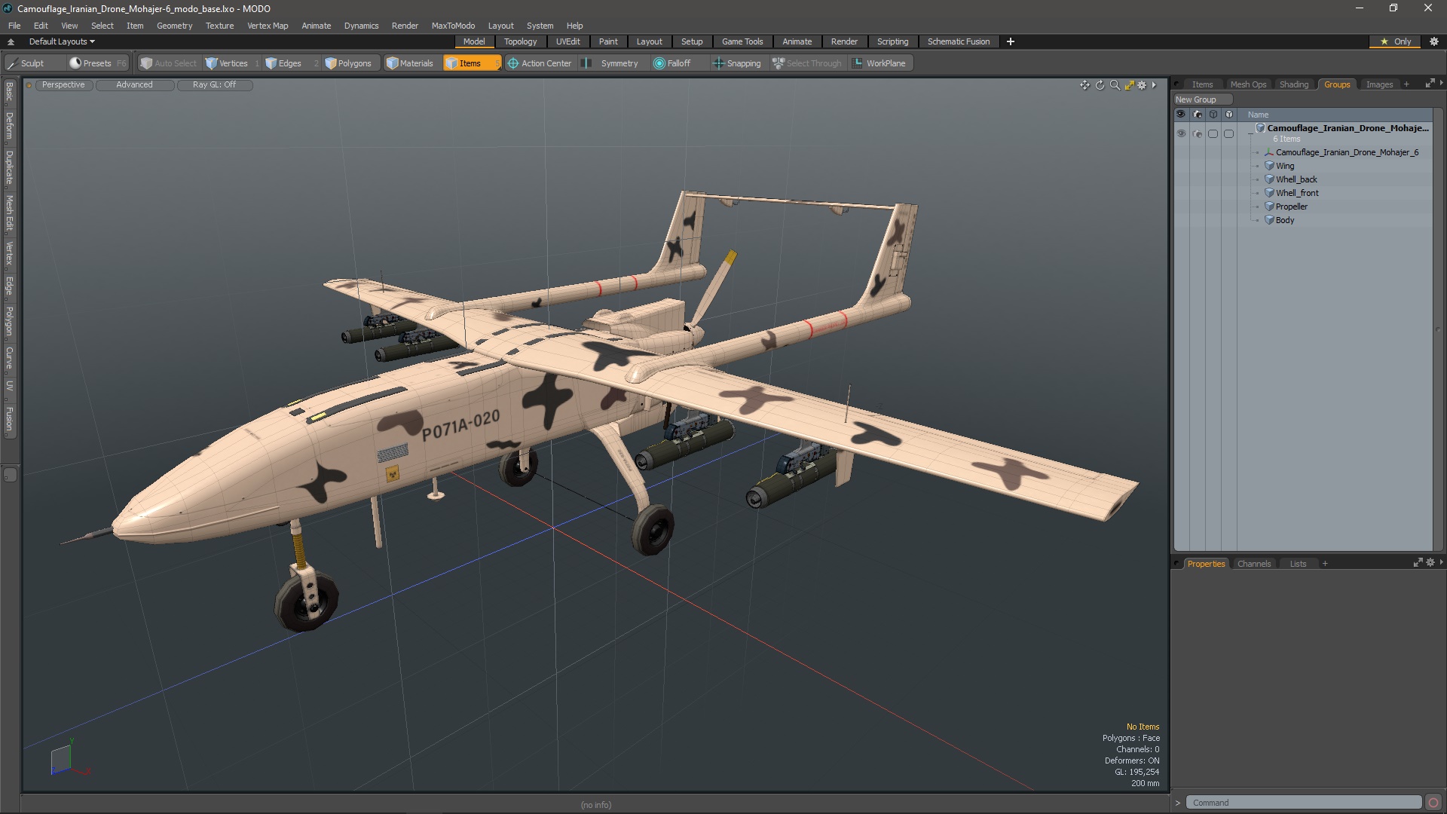Click the record button beside Command field
The image size is (1447, 814).
(1433, 803)
